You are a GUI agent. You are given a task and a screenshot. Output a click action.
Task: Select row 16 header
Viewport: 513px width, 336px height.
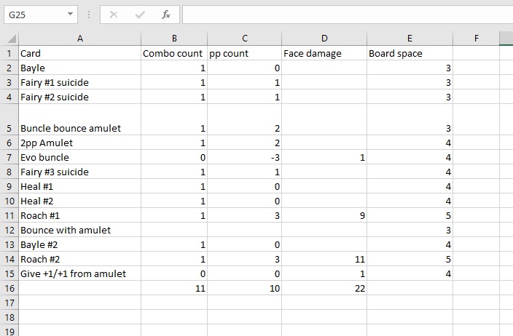point(9,288)
